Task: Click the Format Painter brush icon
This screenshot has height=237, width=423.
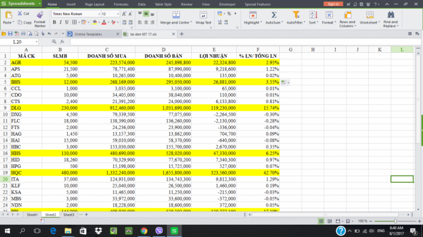Action: pos(40,15)
